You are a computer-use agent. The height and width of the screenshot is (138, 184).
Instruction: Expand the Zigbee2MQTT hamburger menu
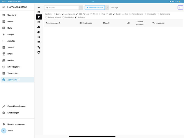[39, 7]
